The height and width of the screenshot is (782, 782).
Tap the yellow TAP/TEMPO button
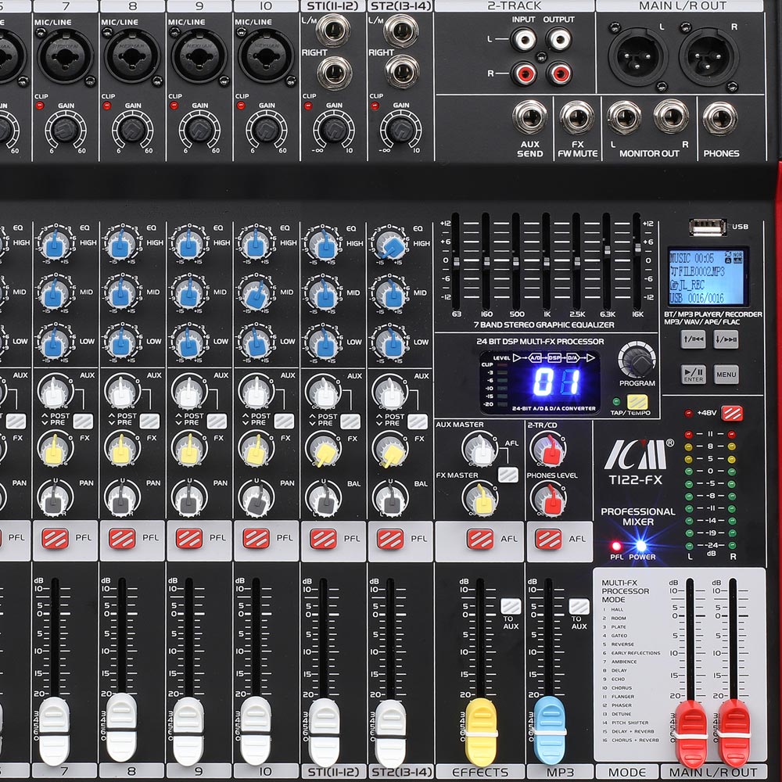(x=637, y=401)
